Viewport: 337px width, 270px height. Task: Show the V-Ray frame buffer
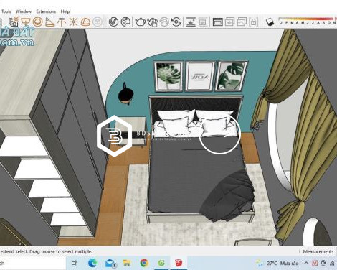(x=217, y=22)
